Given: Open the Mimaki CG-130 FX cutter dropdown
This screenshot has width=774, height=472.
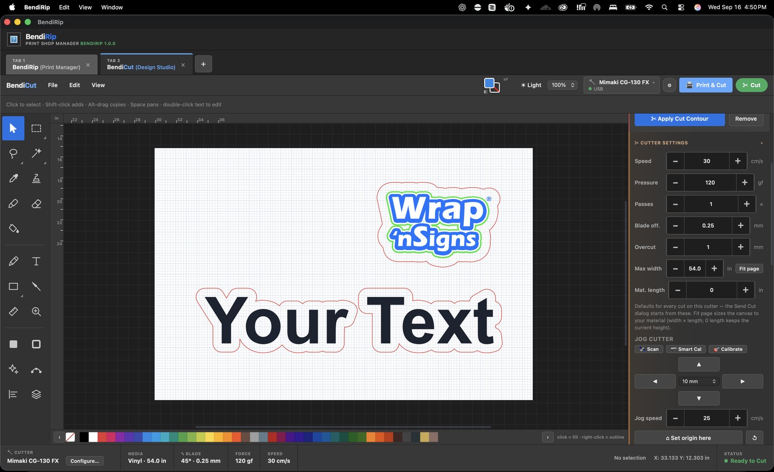Looking at the screenshot, I should point(622,85).
